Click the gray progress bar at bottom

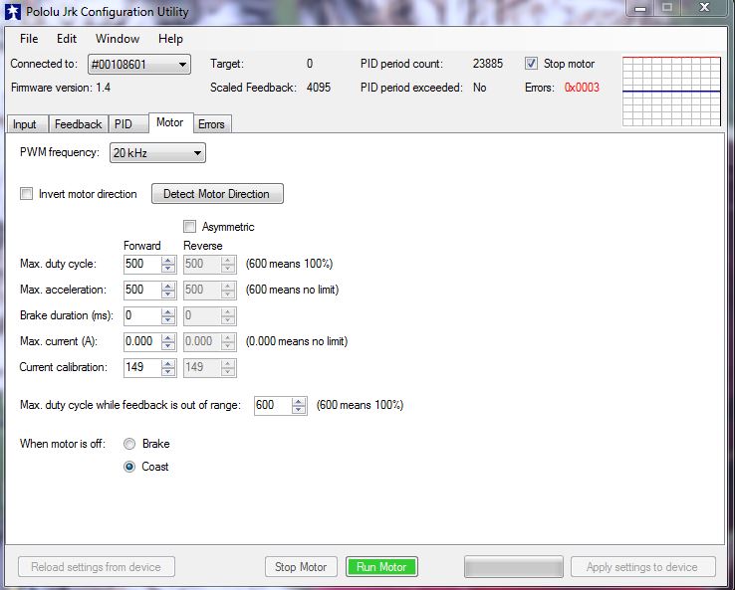[513, 567]
